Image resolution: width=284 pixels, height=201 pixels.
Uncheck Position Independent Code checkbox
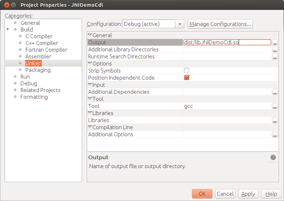(187, 78)
